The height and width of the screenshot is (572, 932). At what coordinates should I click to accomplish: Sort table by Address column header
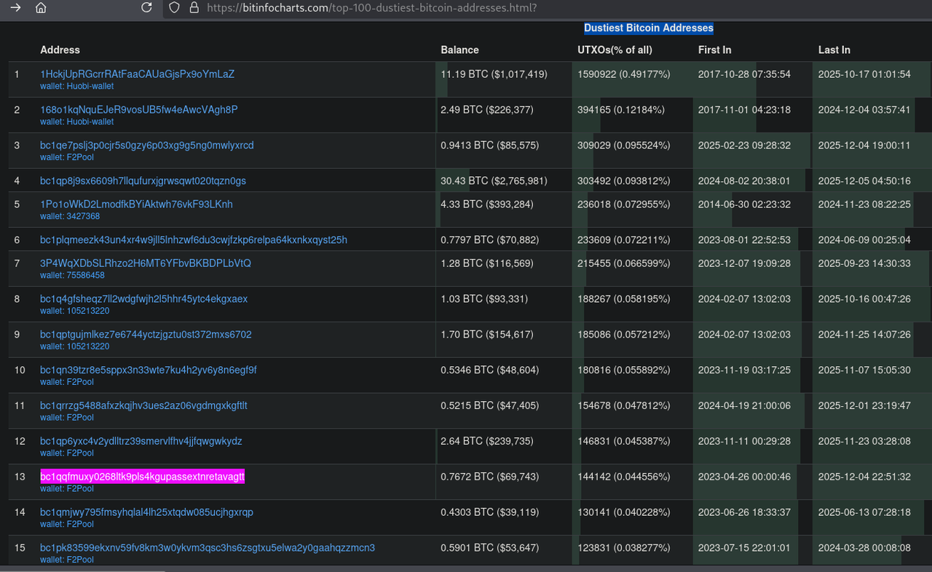pos(60,50)
